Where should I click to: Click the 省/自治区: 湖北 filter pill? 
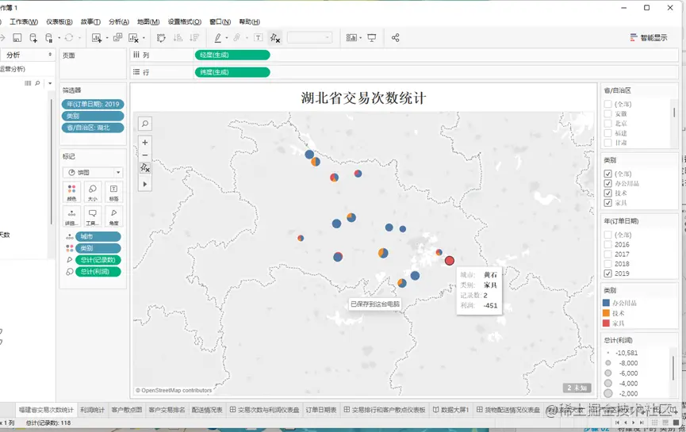(93, 128)
